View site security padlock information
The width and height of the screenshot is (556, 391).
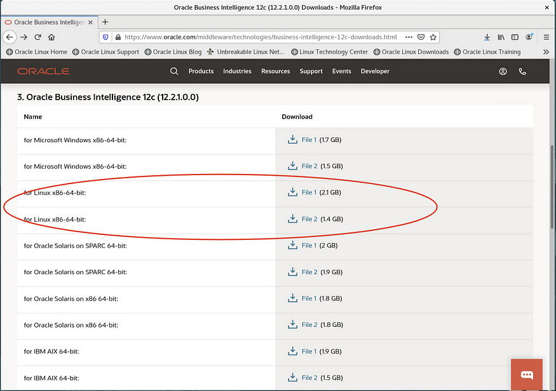pyautogui.click(x=118, y=37)
